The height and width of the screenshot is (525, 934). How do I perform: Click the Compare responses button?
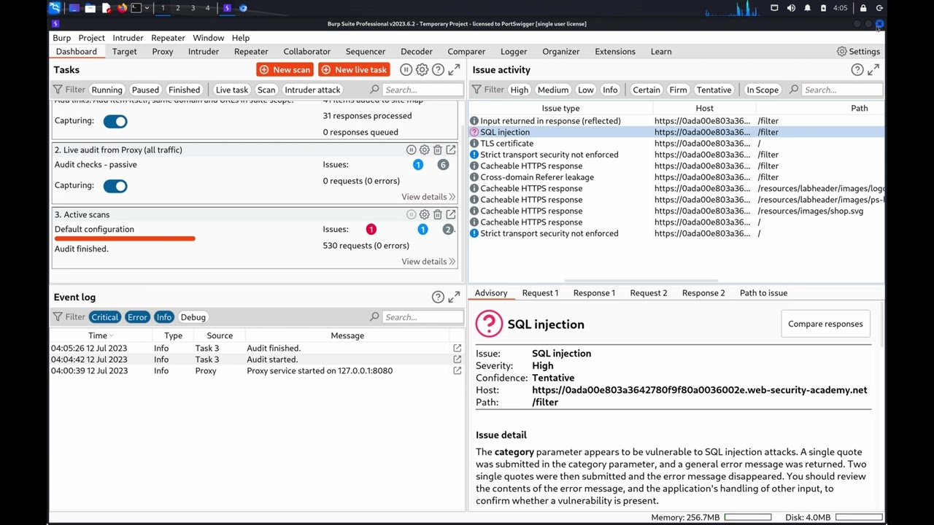pos(825,324)
